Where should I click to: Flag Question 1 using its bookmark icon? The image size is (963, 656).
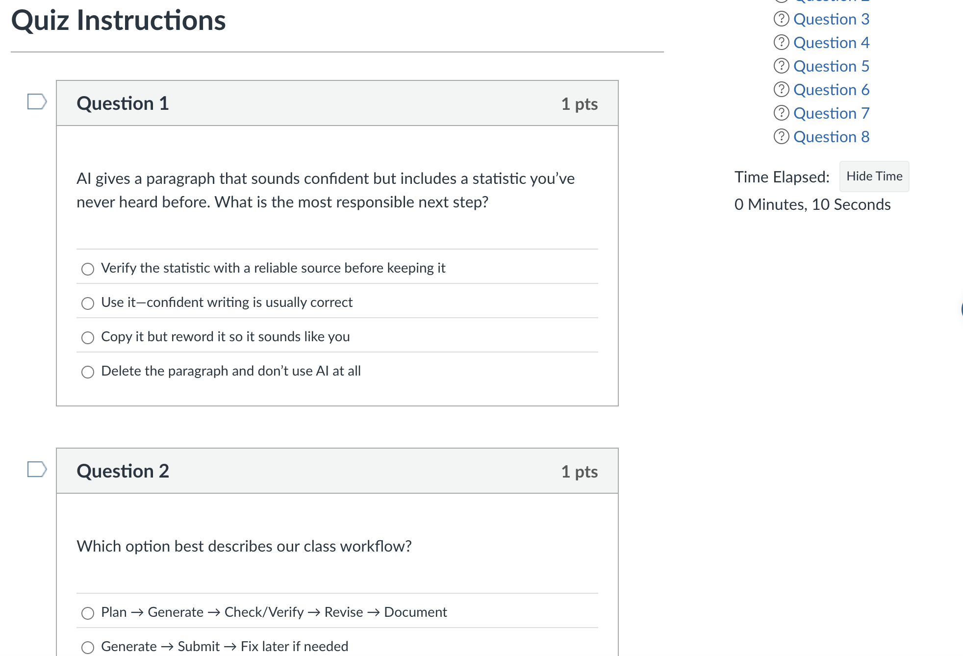[x=36, y=101]
